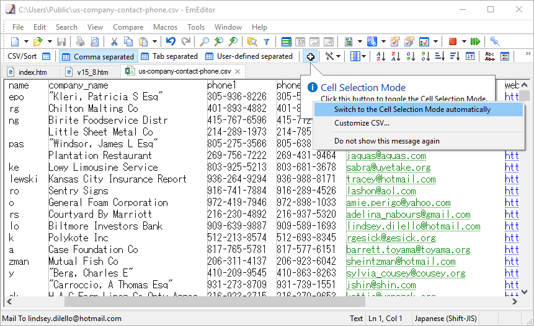This screenshot has height=326, width=534.
Task: Undo the last action
Action: click(x=171, y=42)
